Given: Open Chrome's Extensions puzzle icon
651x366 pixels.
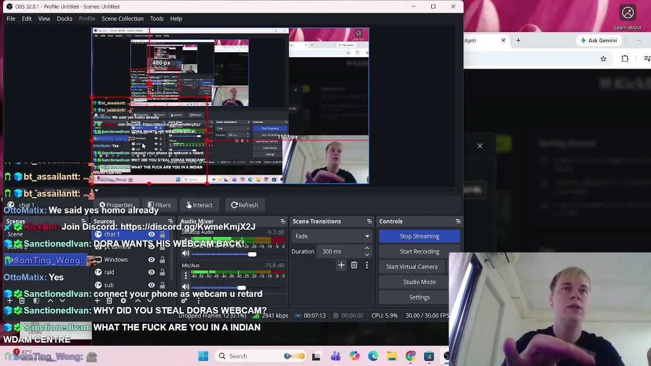Looking at the screenshot, I should pos(625,59).
